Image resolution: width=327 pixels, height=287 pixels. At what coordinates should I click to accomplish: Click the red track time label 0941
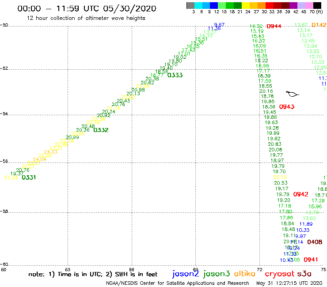pos(311,260)
